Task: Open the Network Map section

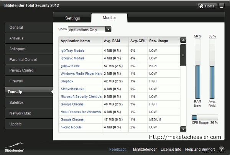Action: pos(29,113)
